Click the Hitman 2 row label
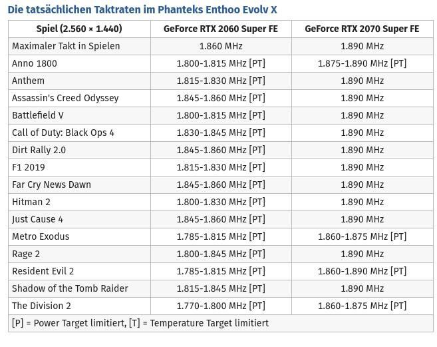The image size is (437, 347). (31, 202)
